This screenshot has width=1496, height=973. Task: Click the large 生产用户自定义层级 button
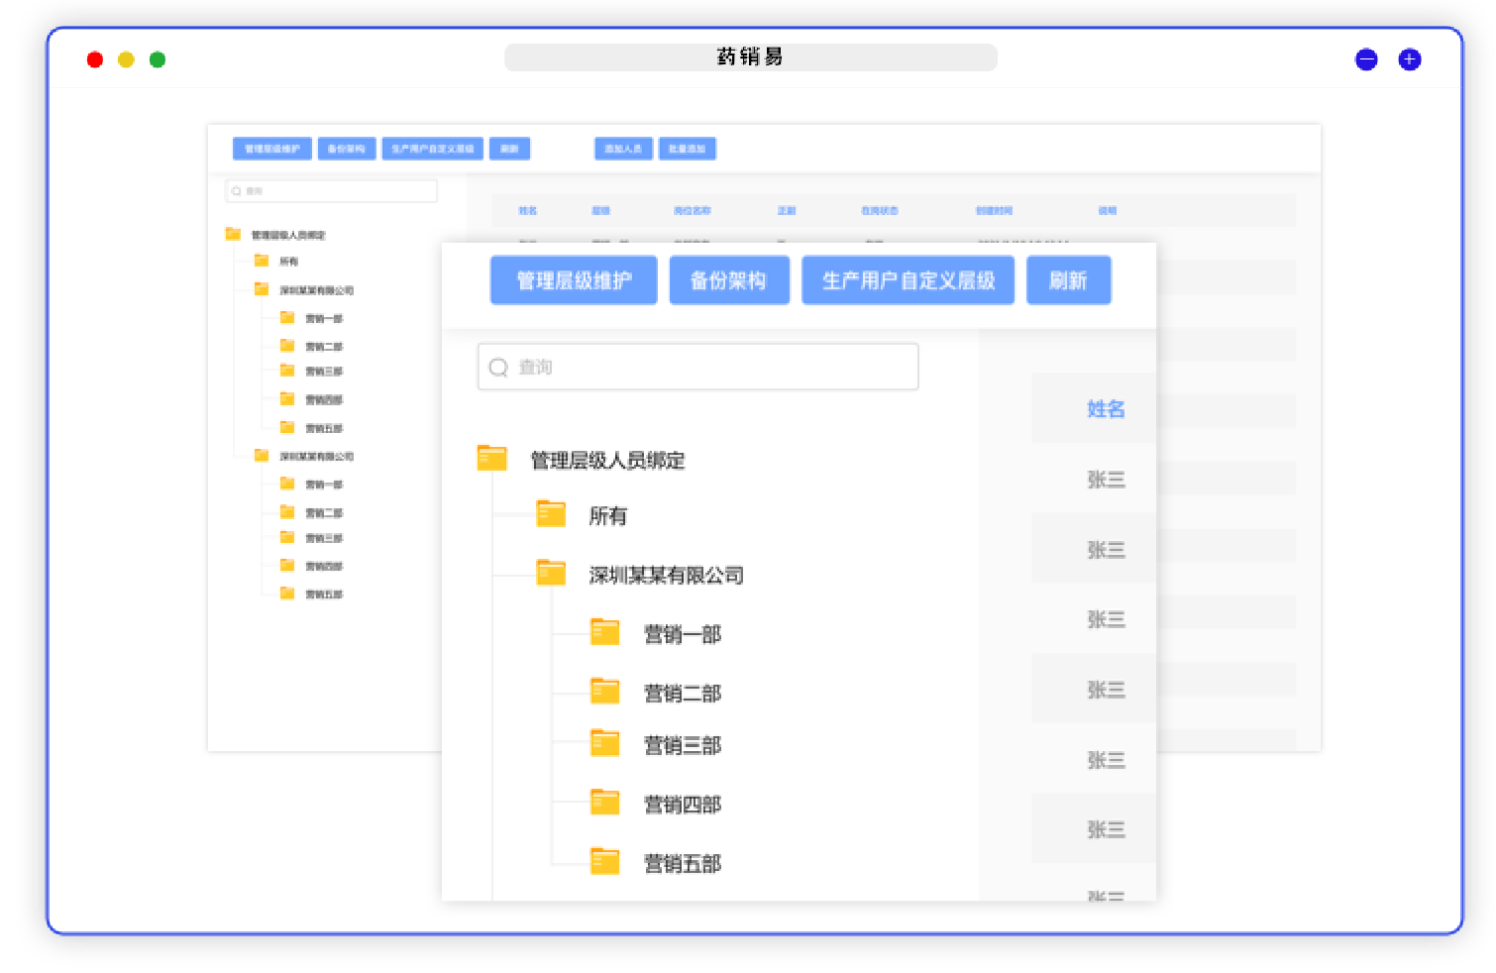[x=908, y=280]
